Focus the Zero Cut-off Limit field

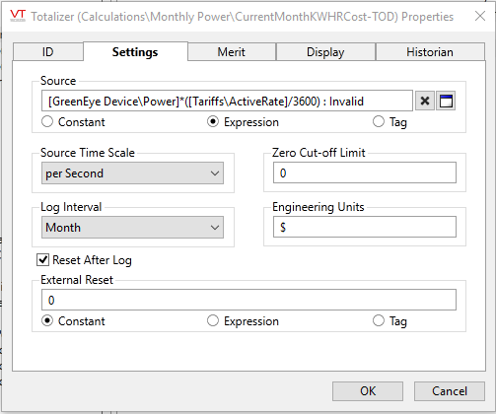pos(365,172)
